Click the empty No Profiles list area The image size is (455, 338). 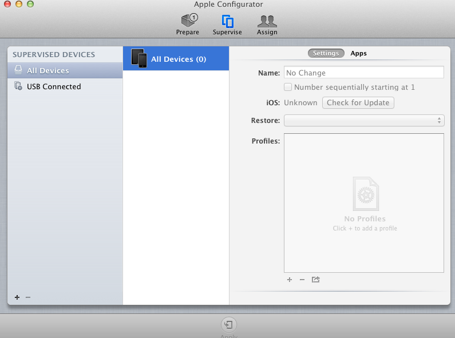(x=364, y=203)
